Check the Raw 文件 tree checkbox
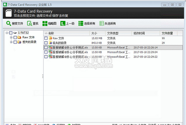Image resolution: width=186 pixels, height=125 pixels. point(15,37)
